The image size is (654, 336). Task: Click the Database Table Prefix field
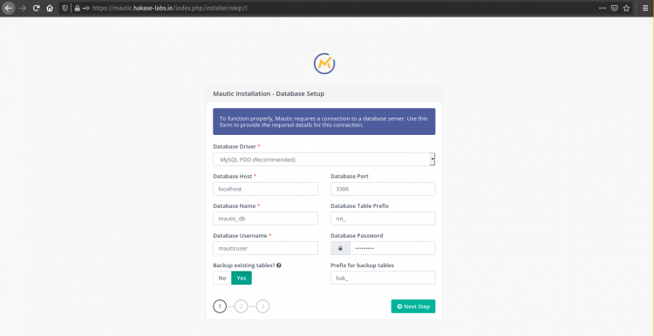[383, 218]
